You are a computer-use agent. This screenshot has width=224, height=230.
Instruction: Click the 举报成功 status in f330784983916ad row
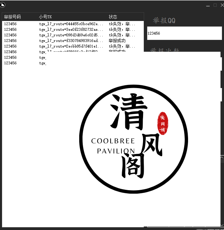(x=117, y=41)
